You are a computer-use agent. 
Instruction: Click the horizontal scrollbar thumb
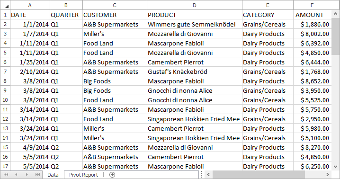259,175
